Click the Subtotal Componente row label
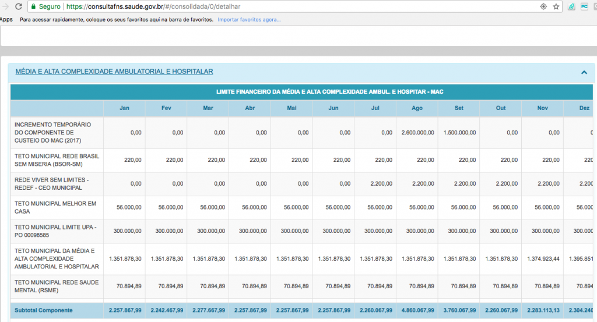Screen dimensions: 597x322 pos(44,310)
